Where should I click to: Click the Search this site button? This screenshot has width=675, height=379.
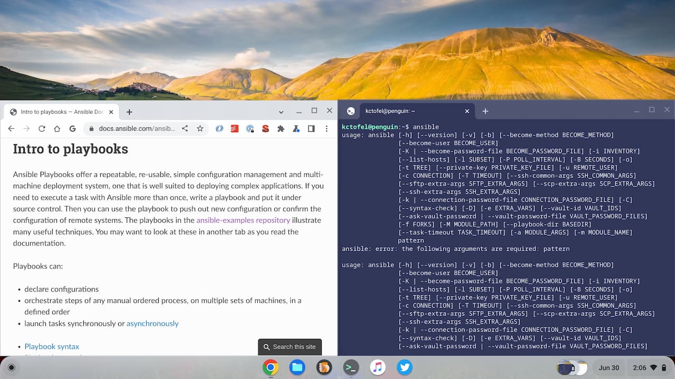(x=290, y=347)
